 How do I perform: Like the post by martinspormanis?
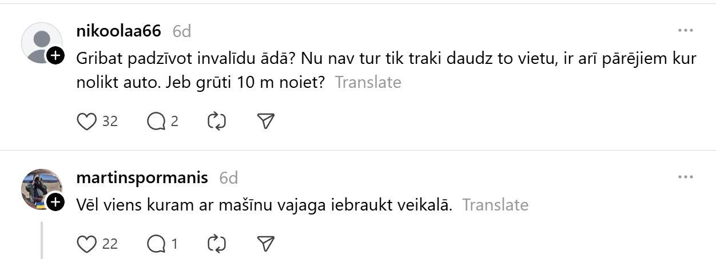click(87, 244)
